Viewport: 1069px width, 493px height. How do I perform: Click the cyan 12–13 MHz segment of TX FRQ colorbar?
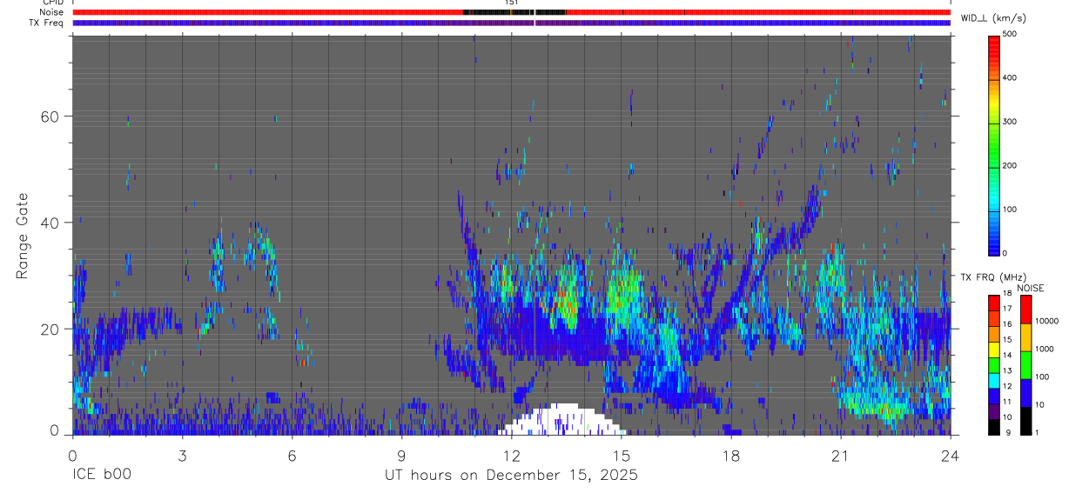point(993,379)
